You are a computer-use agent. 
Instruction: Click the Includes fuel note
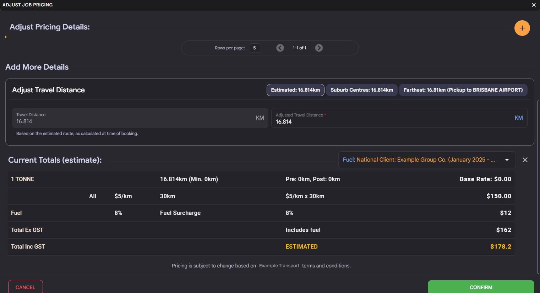pos(303,230)
